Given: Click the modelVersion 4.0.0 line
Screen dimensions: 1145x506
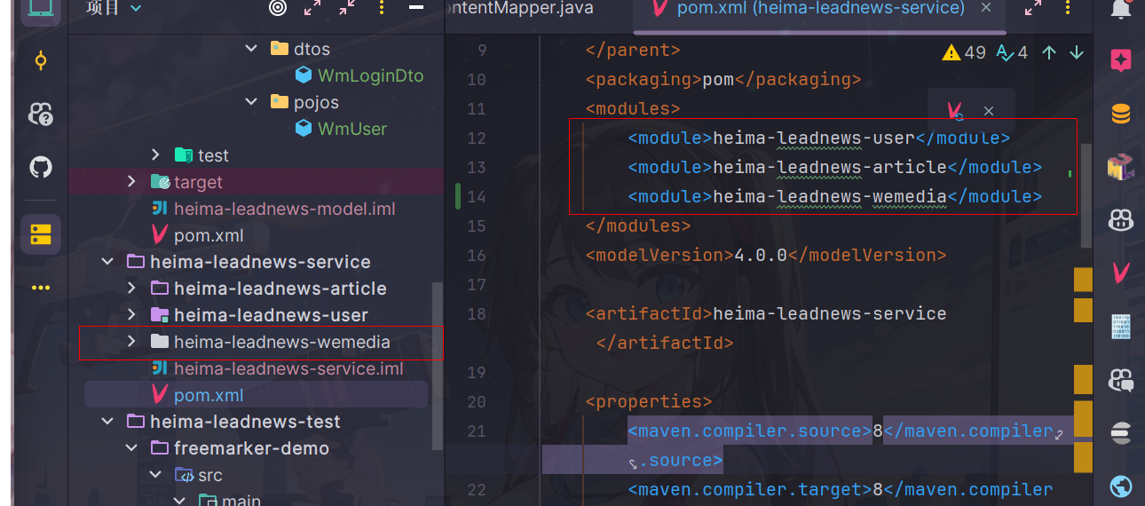Looking at the screenshot, I should pos(766,255).
